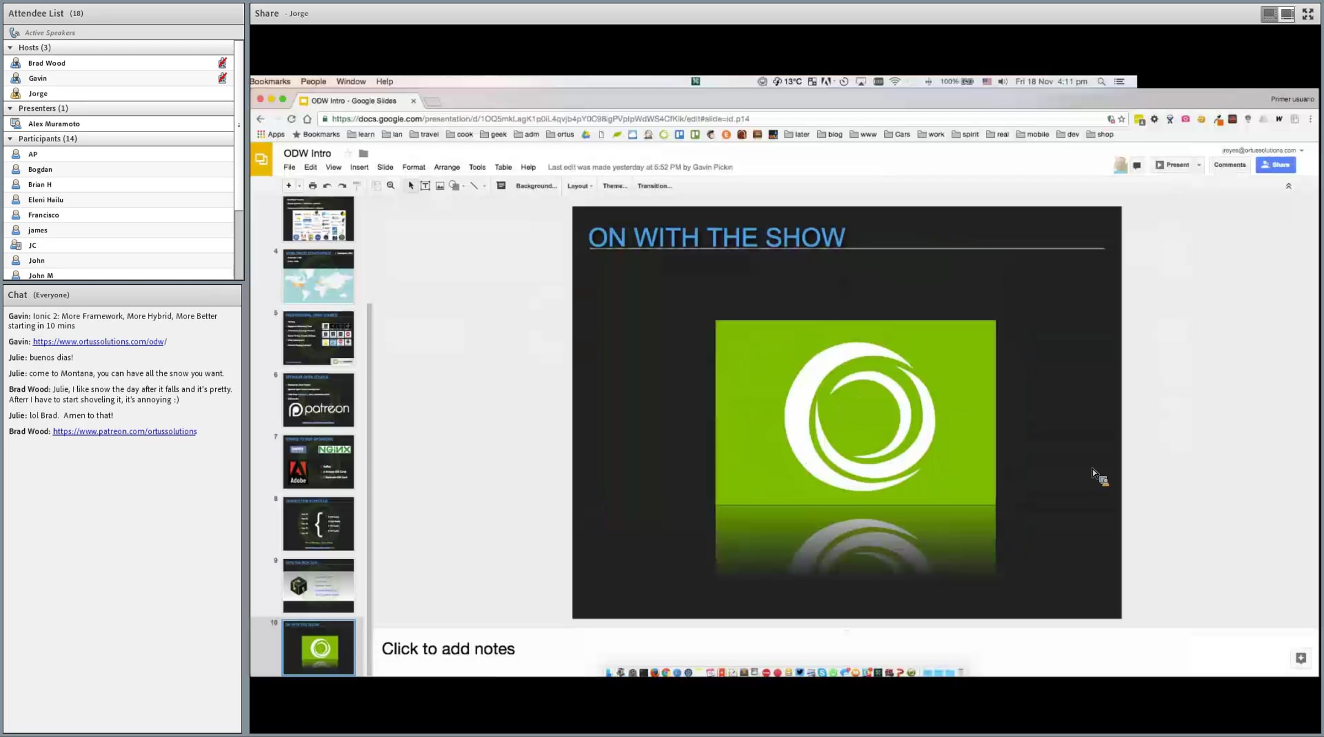Image resolution: width=1324 pixels, height=737 pixels.
Task: Select the text box tool
Action: pos(425,185)
